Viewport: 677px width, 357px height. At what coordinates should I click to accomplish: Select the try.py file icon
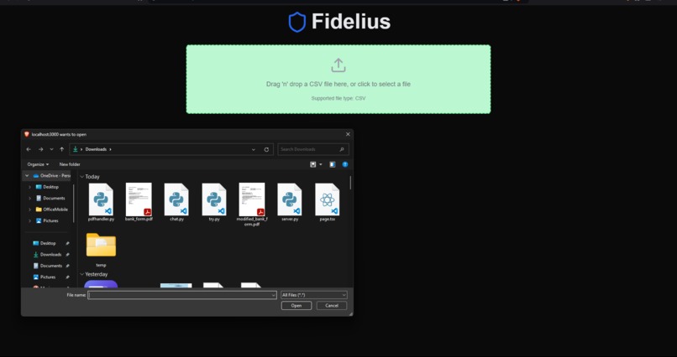[214, 201]
